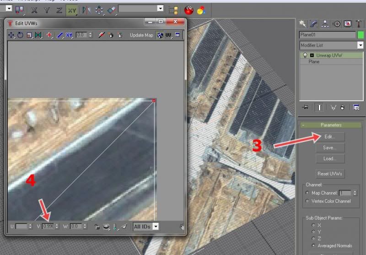This screenshot has height=255, width=366.
Task: Click Remove Modifier from Stack icon
Action: tap(342, 107)
